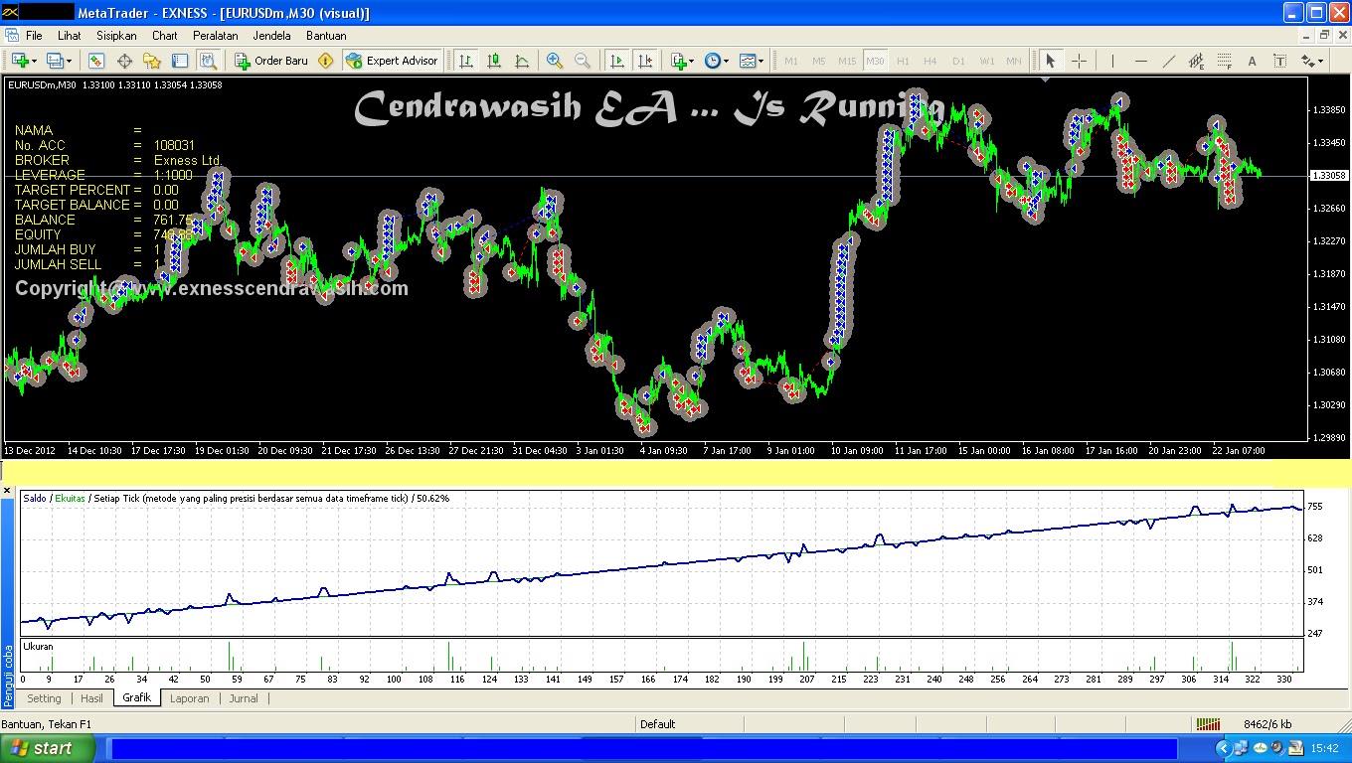Toggle chart auto scroll

(617, 61)
